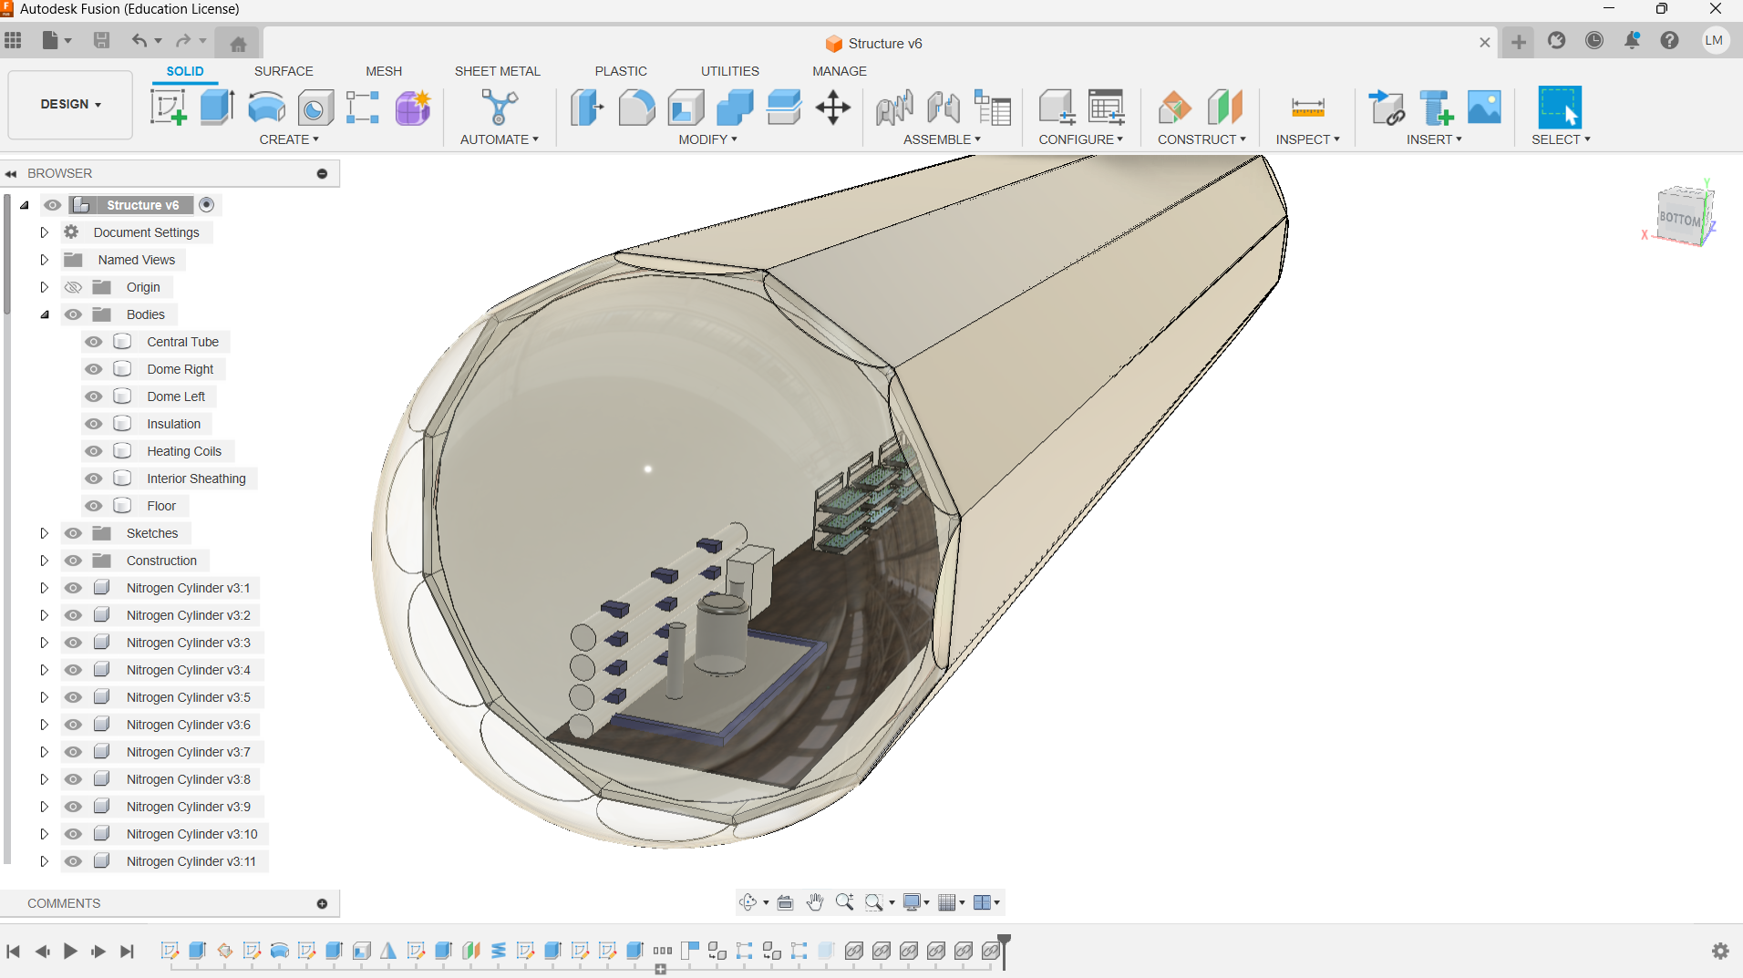This screenshot has width=1743, height=978.
Task: Select the Press Pull tool
Action: 587,108
